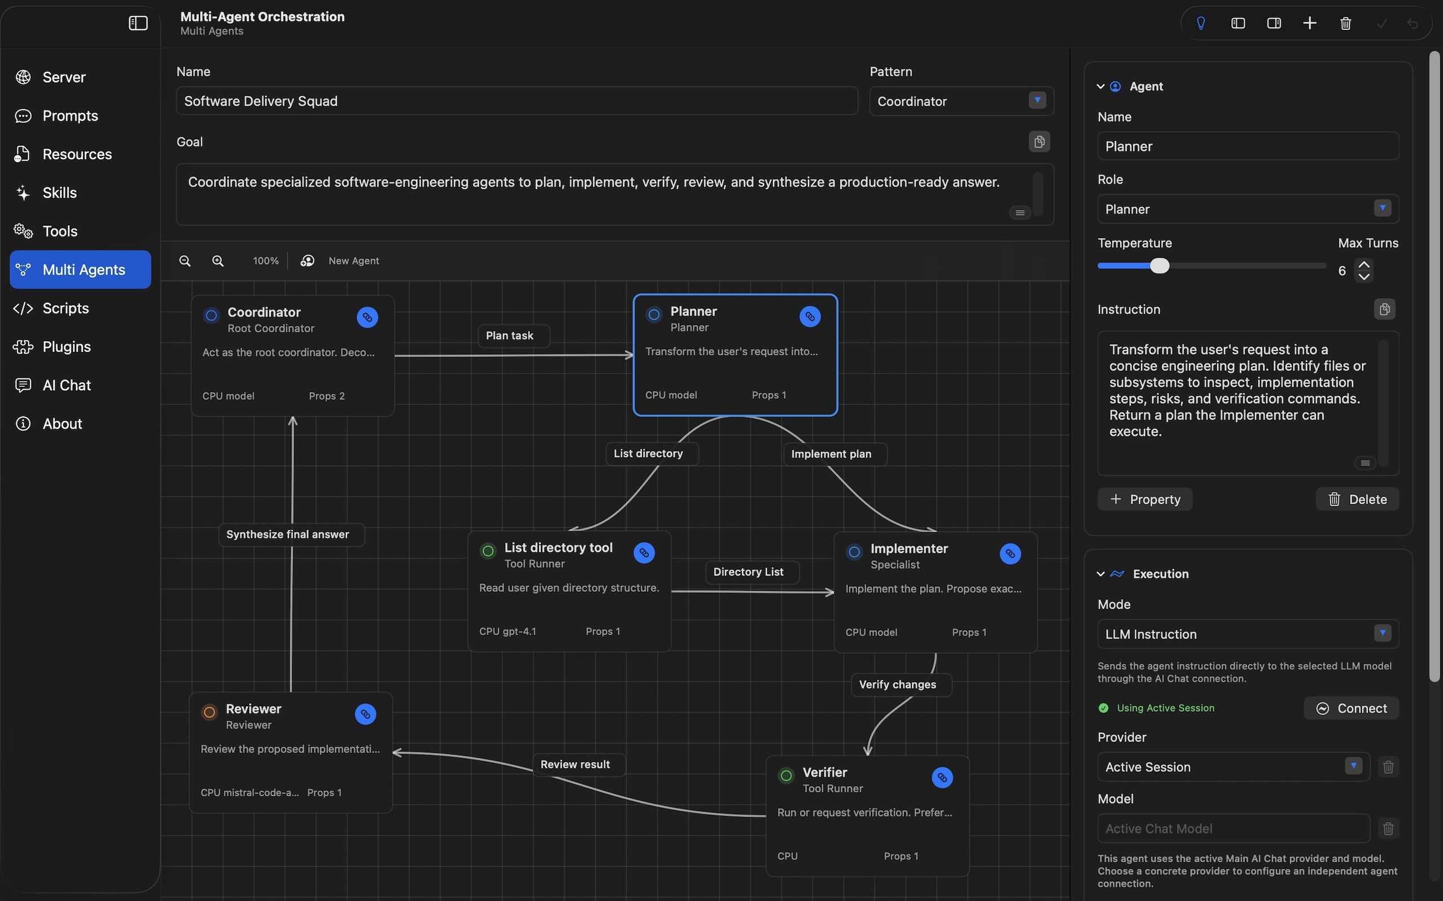
Task: Click the right panel vertical scrollbar
Action: click(1435, 367)
